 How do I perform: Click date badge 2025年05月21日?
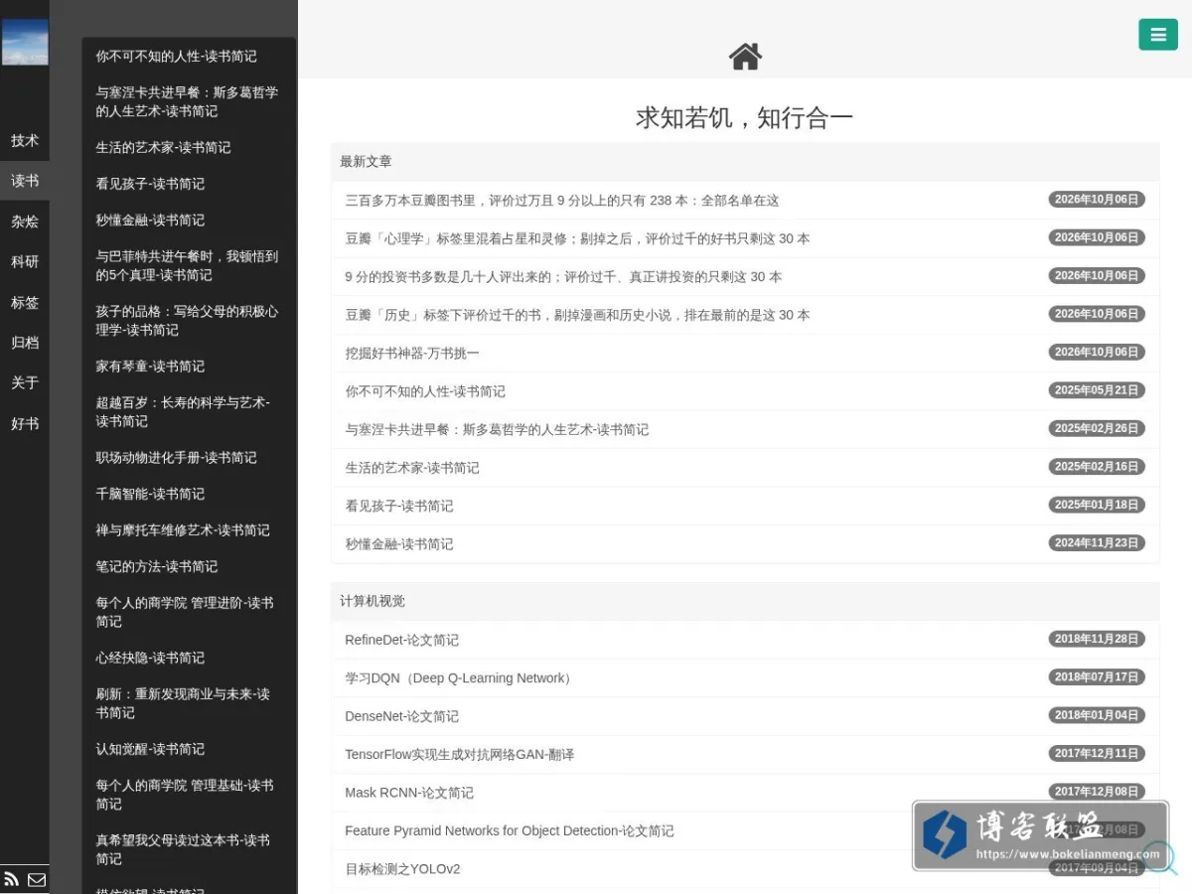coord(1097,390)
